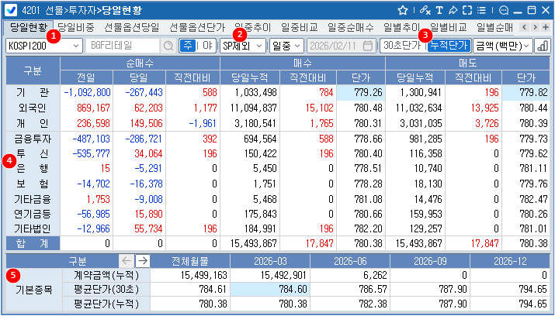Open the SP제외 dropdown
This screenshot has height=316, width=555.
tap(242, 46)
